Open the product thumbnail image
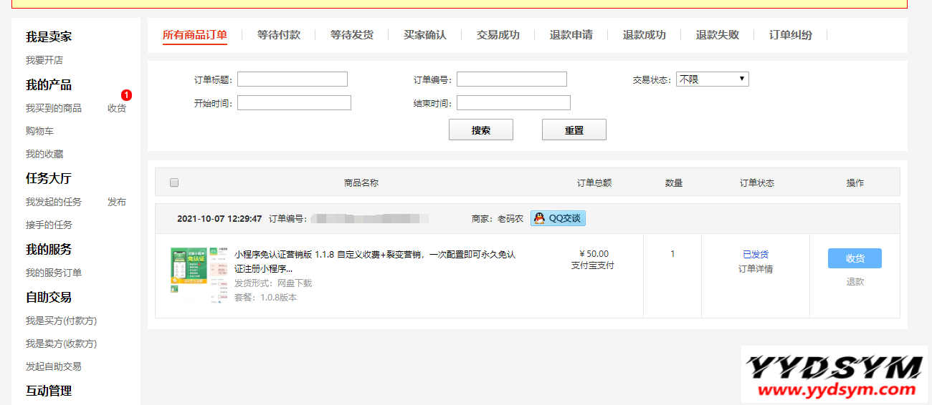Screen dimensions: 932x405 pos(189,275)
